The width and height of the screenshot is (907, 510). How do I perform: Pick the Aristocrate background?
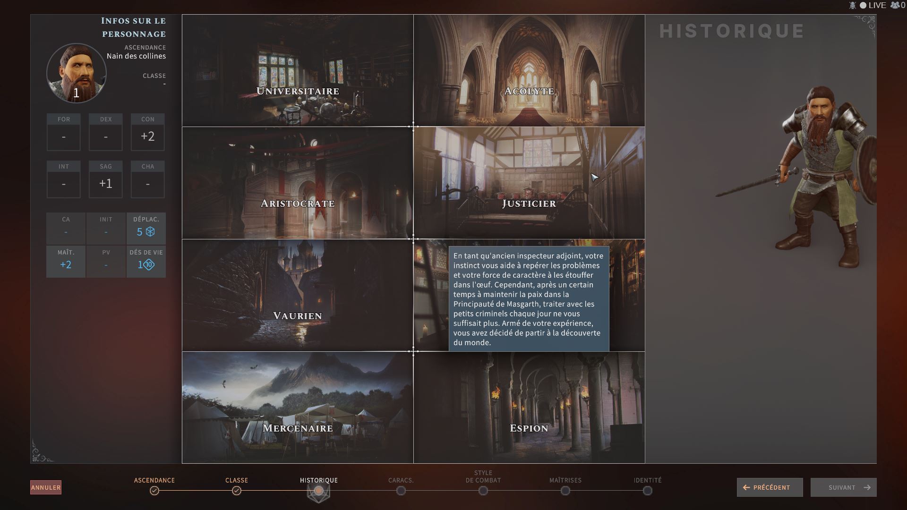298,183
